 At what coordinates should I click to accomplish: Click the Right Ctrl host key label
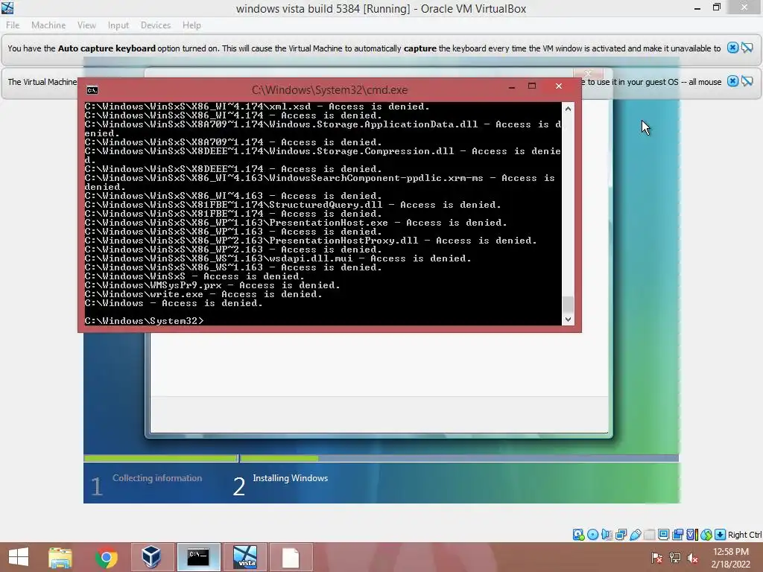tap(745, 535)
